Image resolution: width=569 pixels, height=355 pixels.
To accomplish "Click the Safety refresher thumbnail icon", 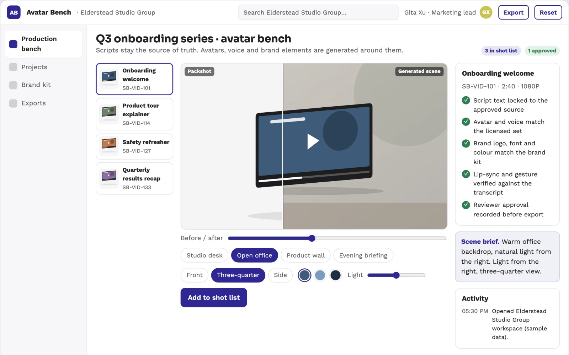I will coord(109,146).
